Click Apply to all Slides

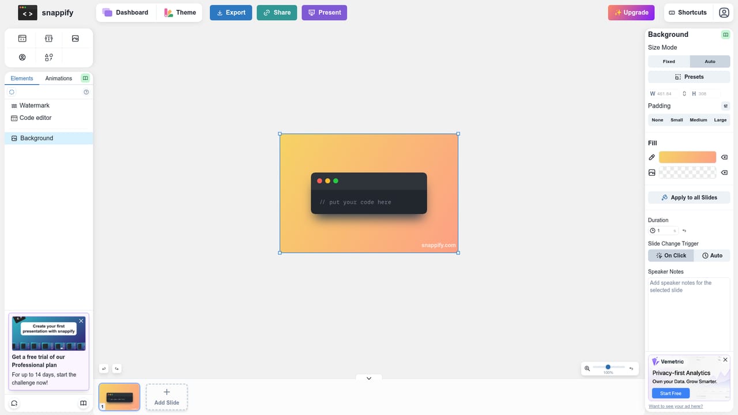[x=689, y=198]
